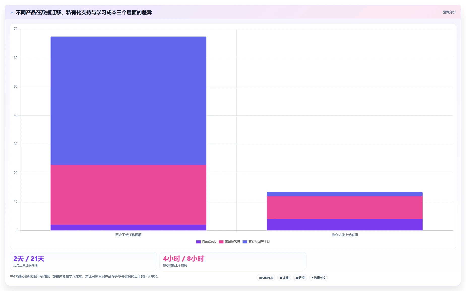Click the 图表分析 label
This screenshot has height=291, width=466.
[449, 12]
